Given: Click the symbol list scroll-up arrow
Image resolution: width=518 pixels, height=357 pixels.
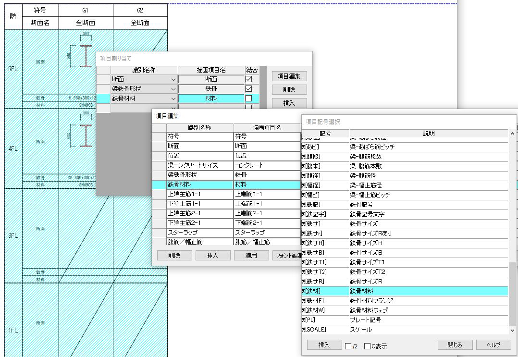Looking at the screenshot, I should pos(512,134).
